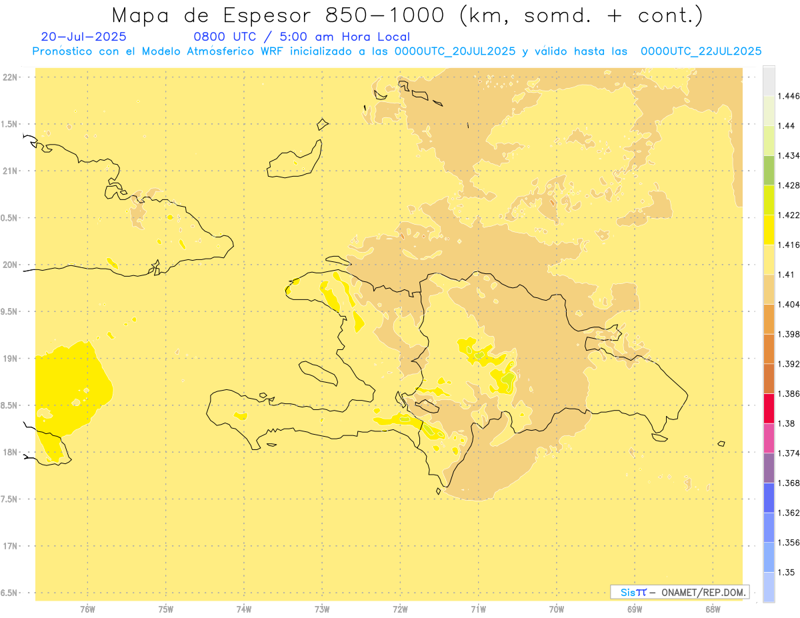Click the legend value '1.368'
Image resolution: width=800 pixels, height=618 pixels.
tap(789, 483)
